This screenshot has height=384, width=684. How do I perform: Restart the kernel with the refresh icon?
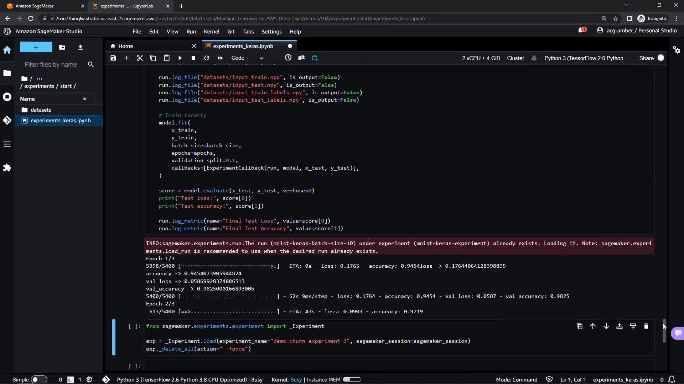207,58
